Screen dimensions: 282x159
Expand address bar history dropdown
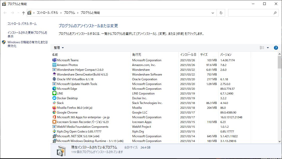click(x=213, y=13)
